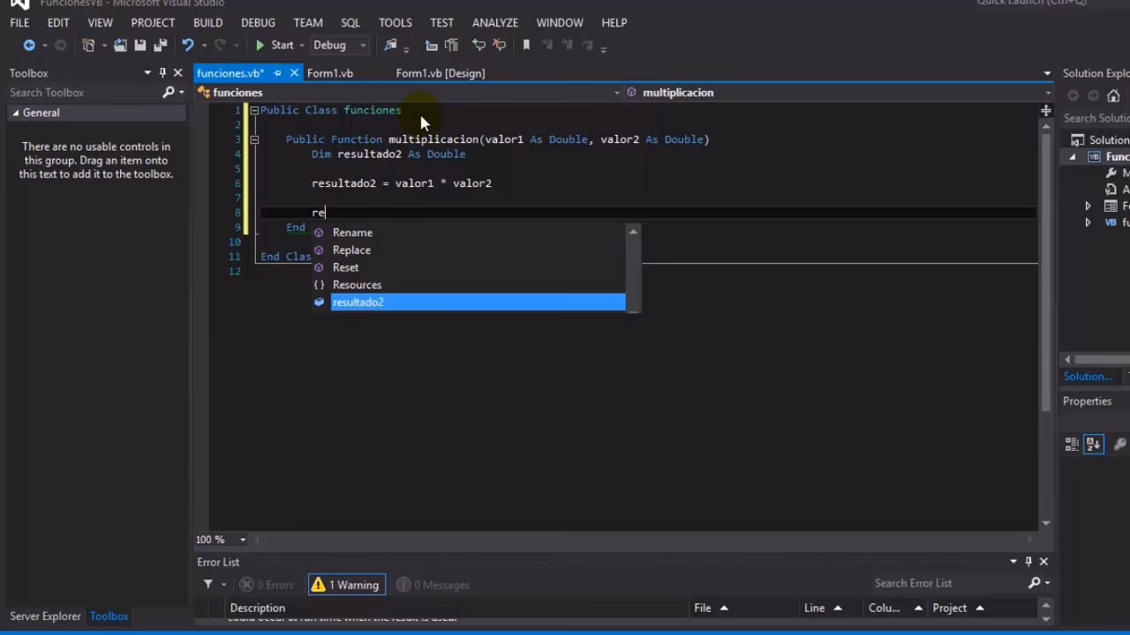
Task: Click the Error List filter funnel icon
Action: click(x=208, y=584)
